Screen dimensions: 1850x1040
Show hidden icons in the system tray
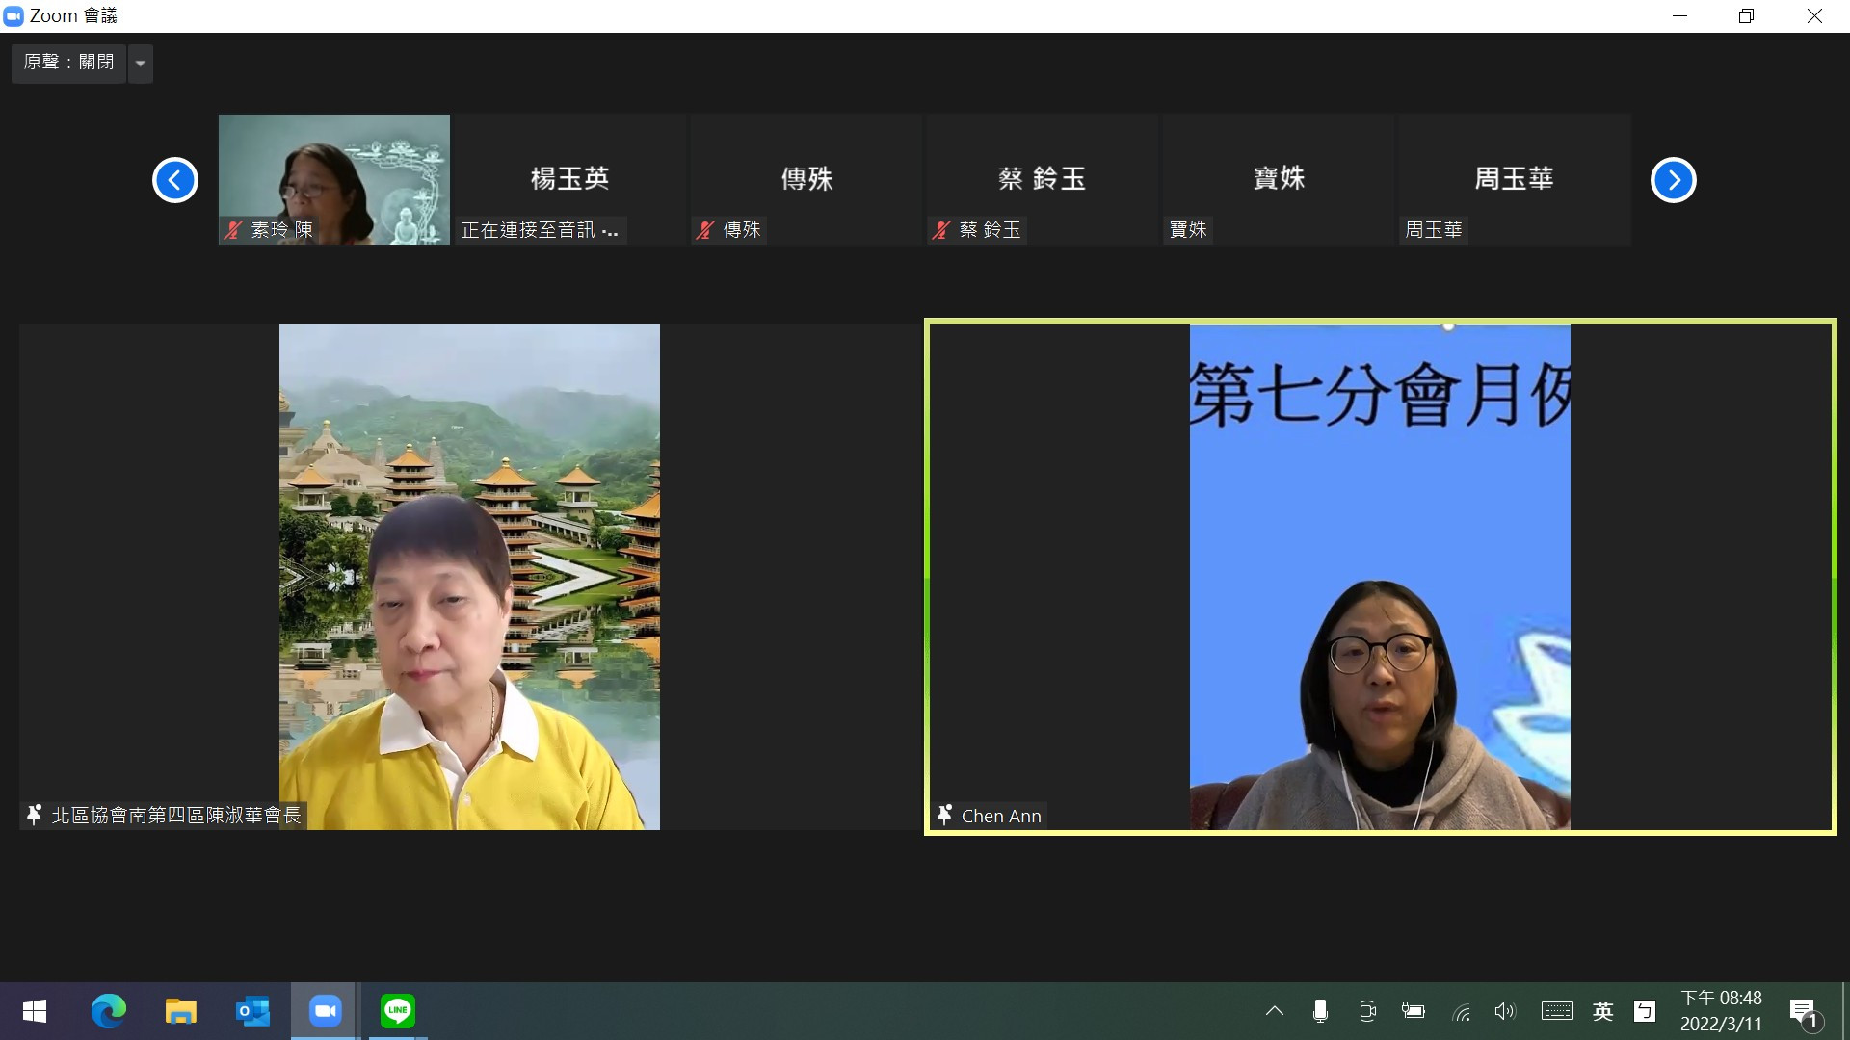pos(1274,1010)
